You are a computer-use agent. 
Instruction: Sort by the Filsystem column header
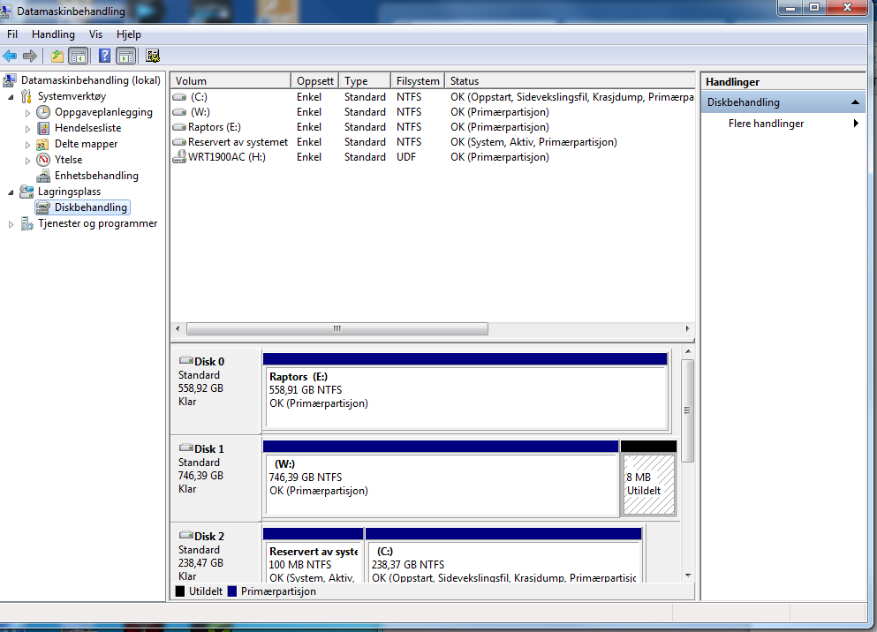pos(417,81)
